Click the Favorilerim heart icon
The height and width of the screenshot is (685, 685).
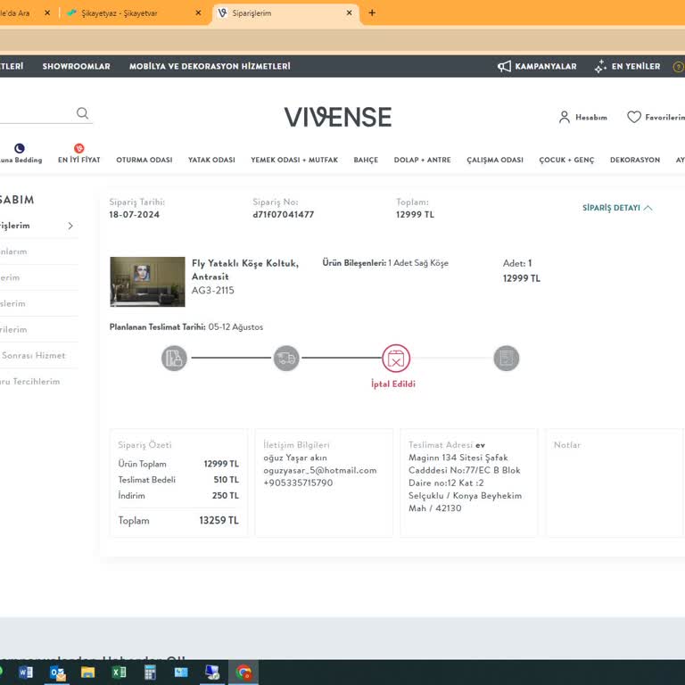tap(634, 117)
